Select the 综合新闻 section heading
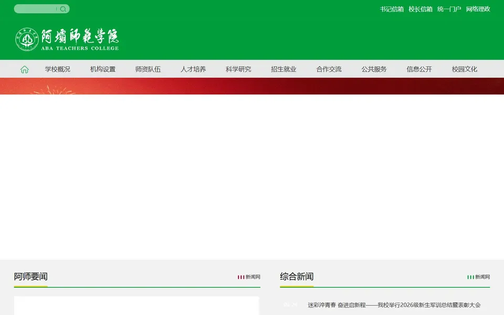The width and height of the screenshot is (504, 315). 297,277
